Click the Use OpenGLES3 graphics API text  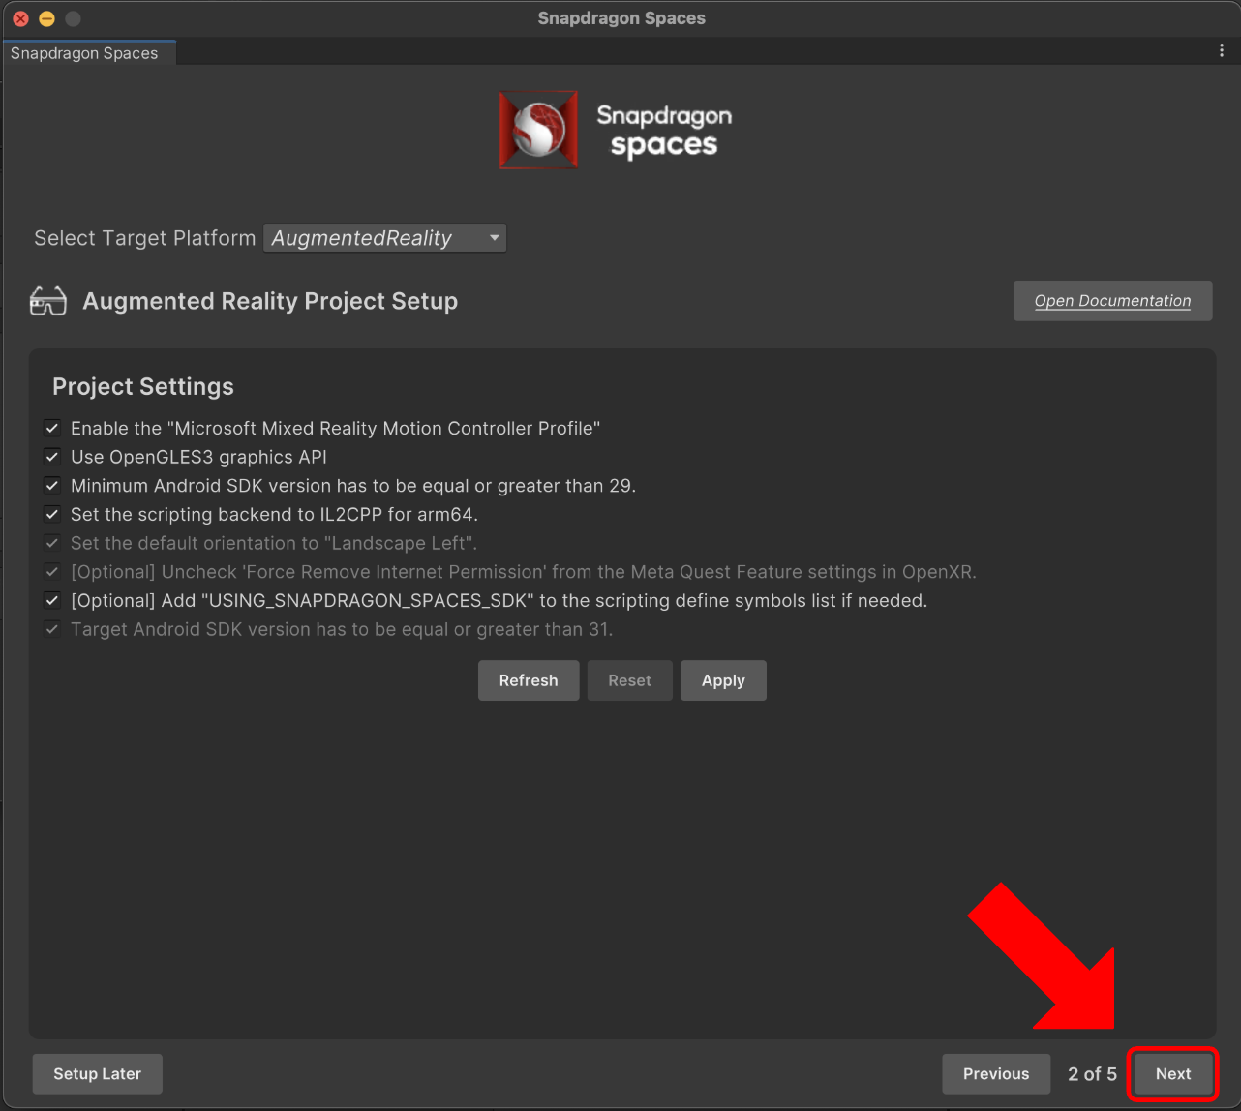click(198, 457)
